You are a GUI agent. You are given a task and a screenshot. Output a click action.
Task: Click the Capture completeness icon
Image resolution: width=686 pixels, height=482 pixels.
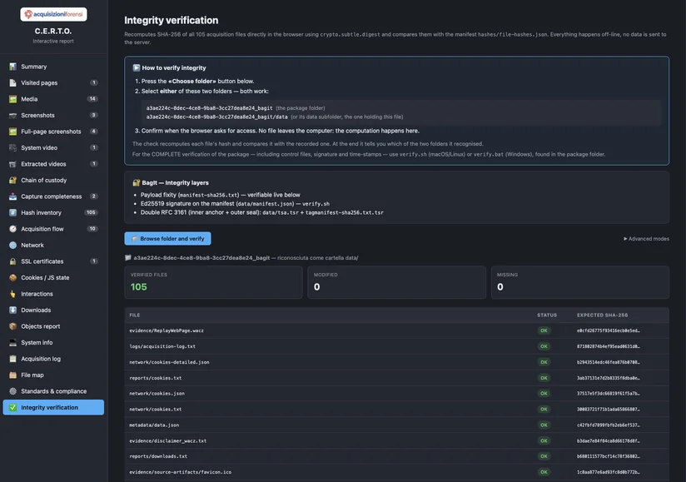click(x=12, y=196)
